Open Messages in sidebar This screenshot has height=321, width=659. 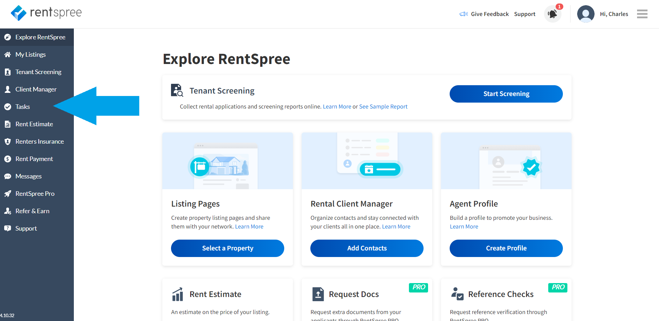coord(37,176)
